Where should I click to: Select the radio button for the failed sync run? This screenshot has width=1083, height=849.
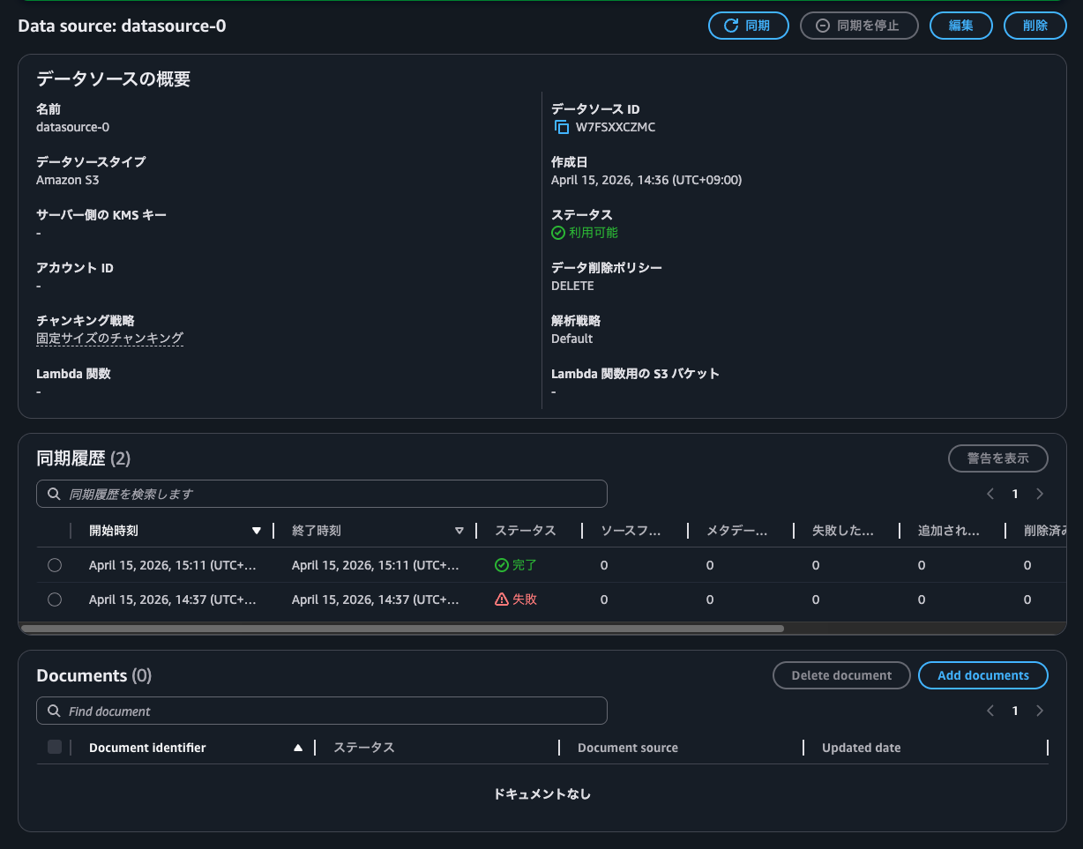pyautogui.click(x=55, y=600)
